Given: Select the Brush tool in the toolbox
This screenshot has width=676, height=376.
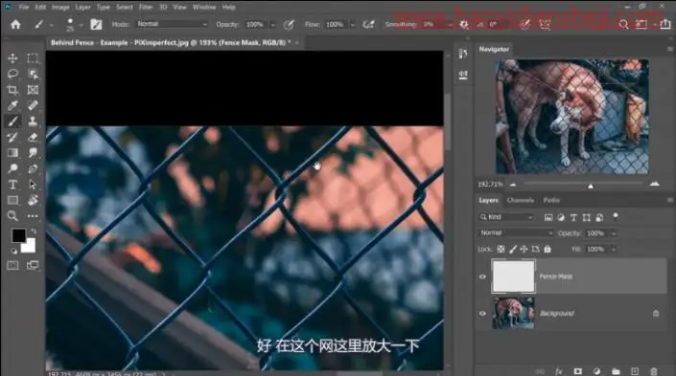Looking at the screenshot, I should (x=12, y=122).
